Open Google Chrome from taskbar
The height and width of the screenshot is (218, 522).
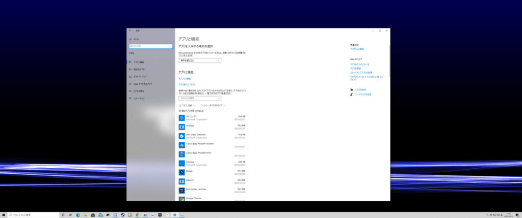[138, 215]
